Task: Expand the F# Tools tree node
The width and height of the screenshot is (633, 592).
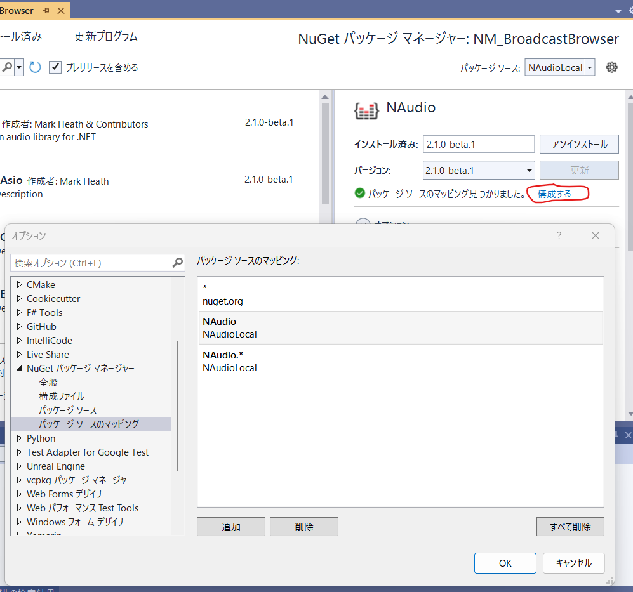Action: click(x=19, y=313)
